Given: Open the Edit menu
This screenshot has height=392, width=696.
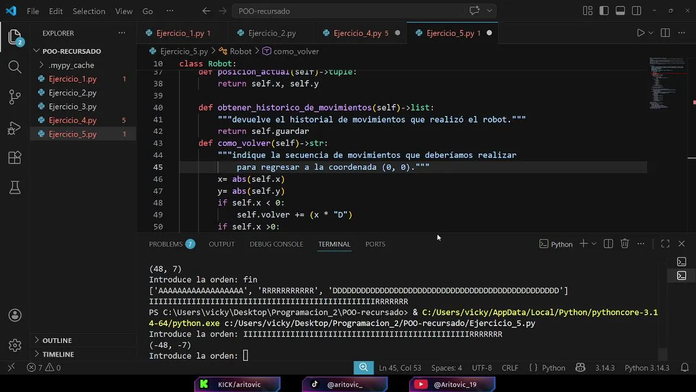Looking at the screenshot, I should point(55,11).
